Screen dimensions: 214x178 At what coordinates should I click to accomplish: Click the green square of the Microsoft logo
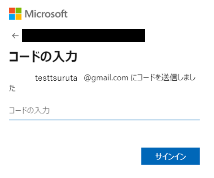18,10
